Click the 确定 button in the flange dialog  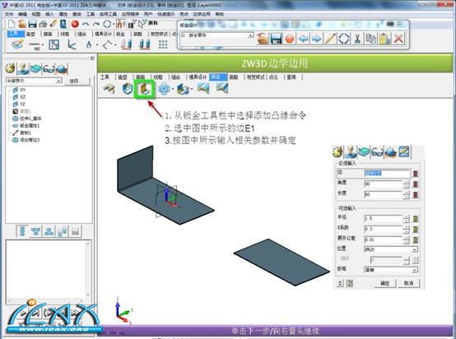[x=384, y=283]
